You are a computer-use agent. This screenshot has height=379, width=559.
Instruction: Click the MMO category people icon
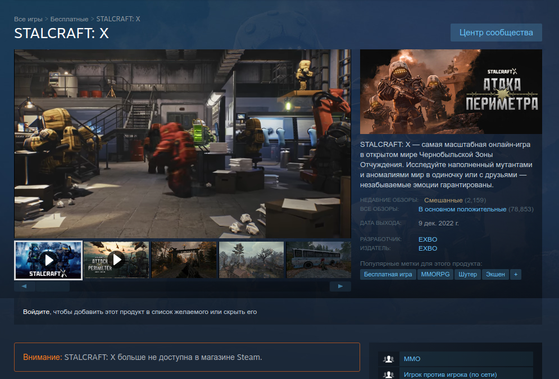(389, 359)
